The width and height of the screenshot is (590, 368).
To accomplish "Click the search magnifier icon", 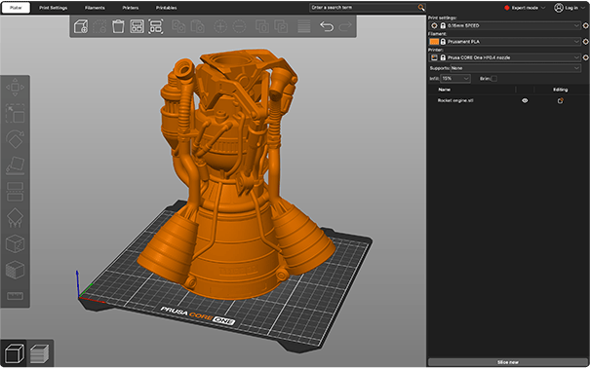I will tap(421, 8).
